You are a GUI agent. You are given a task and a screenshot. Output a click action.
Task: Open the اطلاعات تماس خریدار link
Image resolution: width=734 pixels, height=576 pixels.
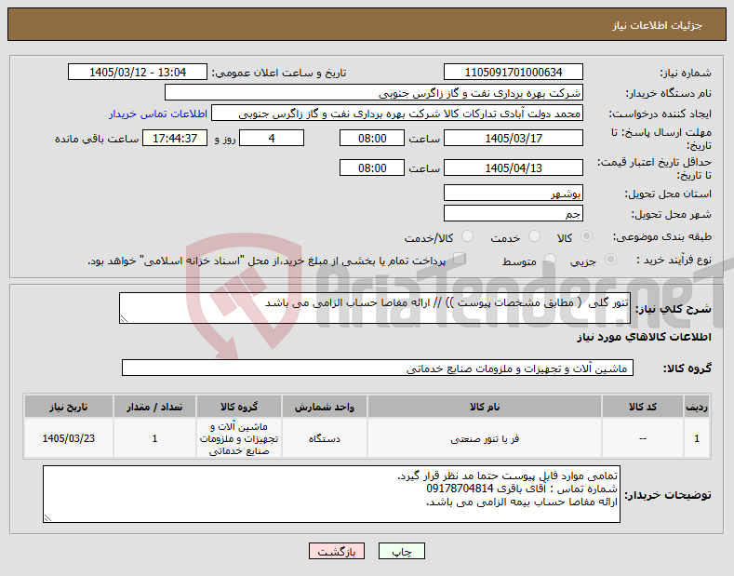tap(158, 114)
